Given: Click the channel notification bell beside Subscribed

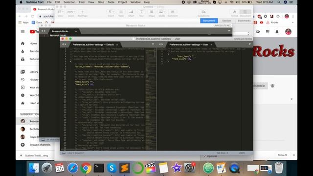Looking at the screenshot, I should tap(272, 86).
